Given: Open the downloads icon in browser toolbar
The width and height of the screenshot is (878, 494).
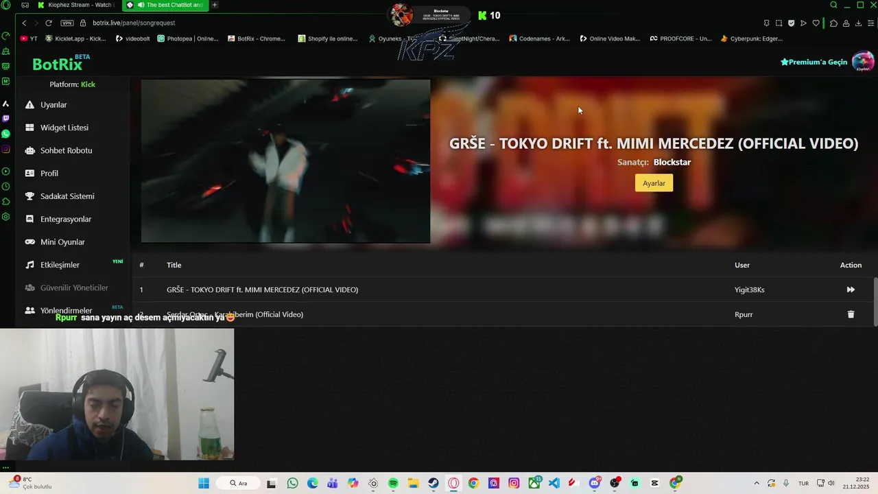Looking at the screenshot, I should click(x=859, y=23).
